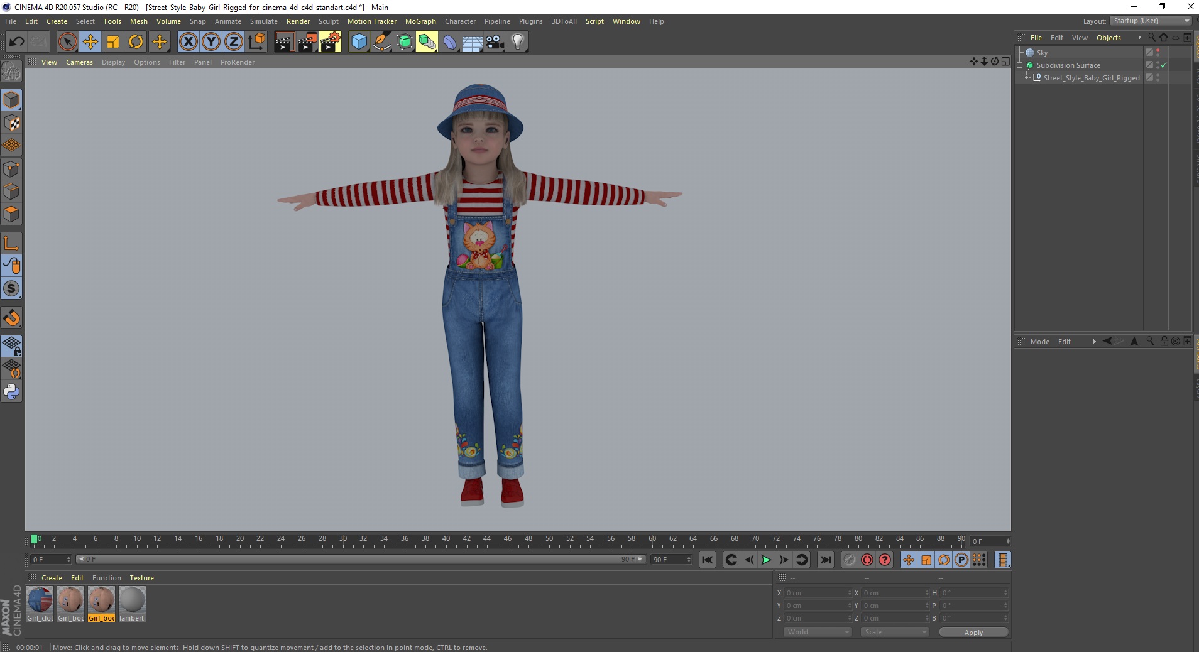
Task: Toggle Z axis lock
Action: pos(234,42)
